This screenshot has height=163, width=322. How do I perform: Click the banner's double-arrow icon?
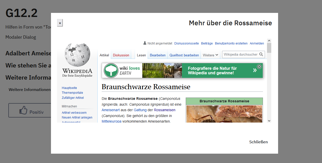[x=255, y=70]
